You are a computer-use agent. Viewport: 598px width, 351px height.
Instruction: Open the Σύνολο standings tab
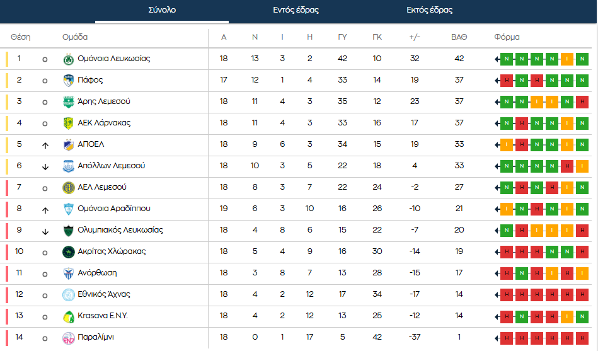pyautogui.click(x=162, y=10)
